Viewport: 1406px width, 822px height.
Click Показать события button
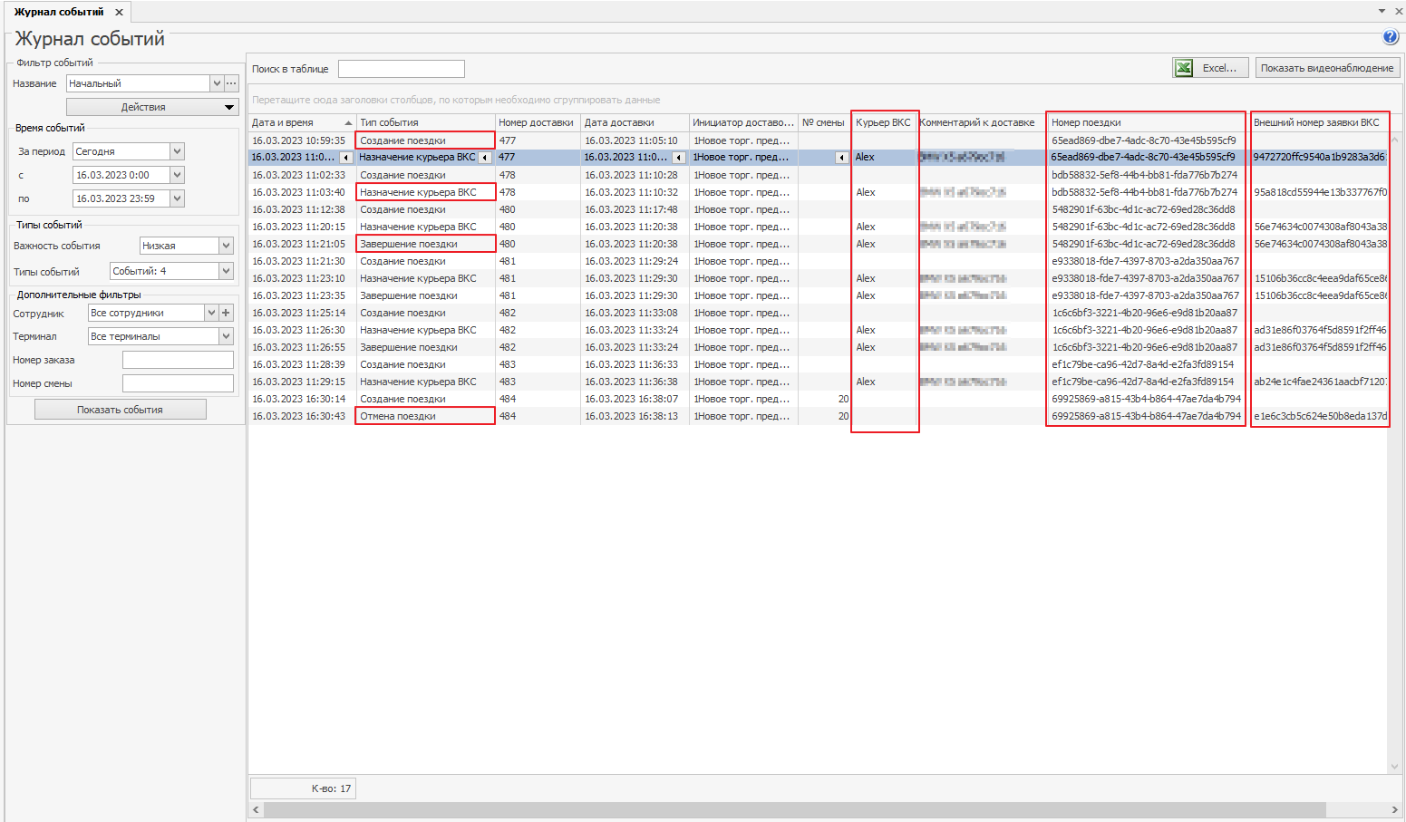(x=120, y=410)
